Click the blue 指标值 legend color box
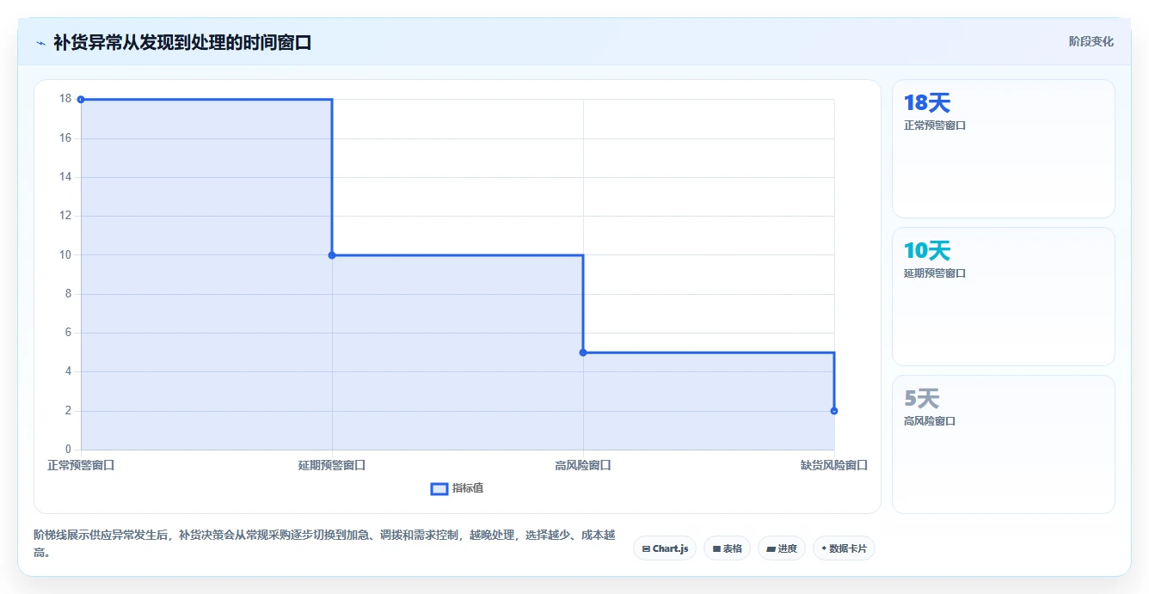 coord(439,488)
